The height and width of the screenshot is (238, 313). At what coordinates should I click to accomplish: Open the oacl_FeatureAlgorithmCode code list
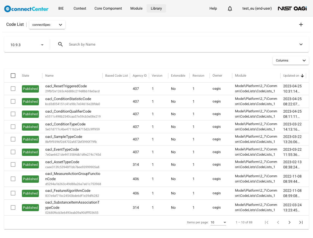68,191
